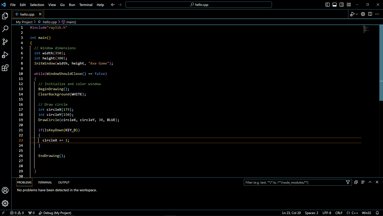Switch to the TERMINAL tab

(45, 182)
